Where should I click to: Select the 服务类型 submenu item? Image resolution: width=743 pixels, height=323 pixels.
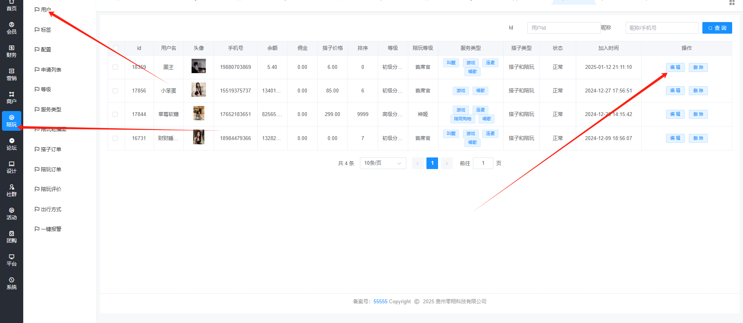click(x=51, y=109)
